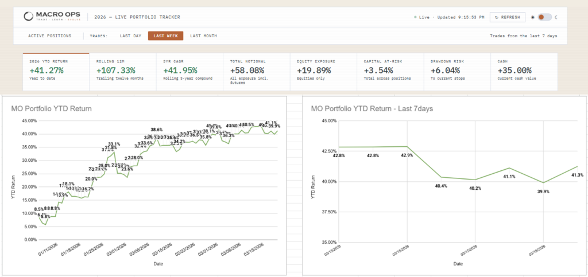Select the Last Week trades filter
This screenshot has width=588, height=277.
(x=165, y=36)
